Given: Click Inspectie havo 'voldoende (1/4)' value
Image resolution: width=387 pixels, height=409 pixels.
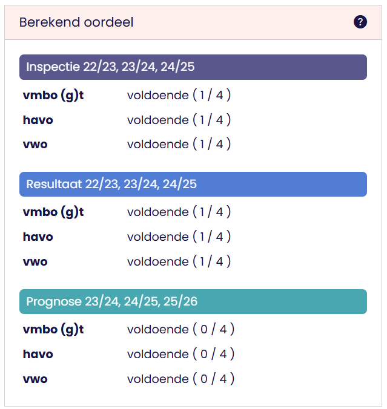Looking at the screenshot, I should click(179, 120).
